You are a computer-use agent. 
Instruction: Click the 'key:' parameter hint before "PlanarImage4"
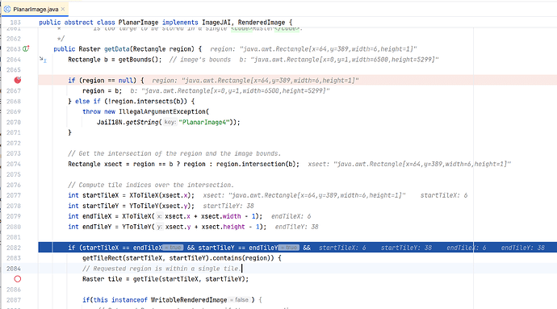(x=170, y=122)
